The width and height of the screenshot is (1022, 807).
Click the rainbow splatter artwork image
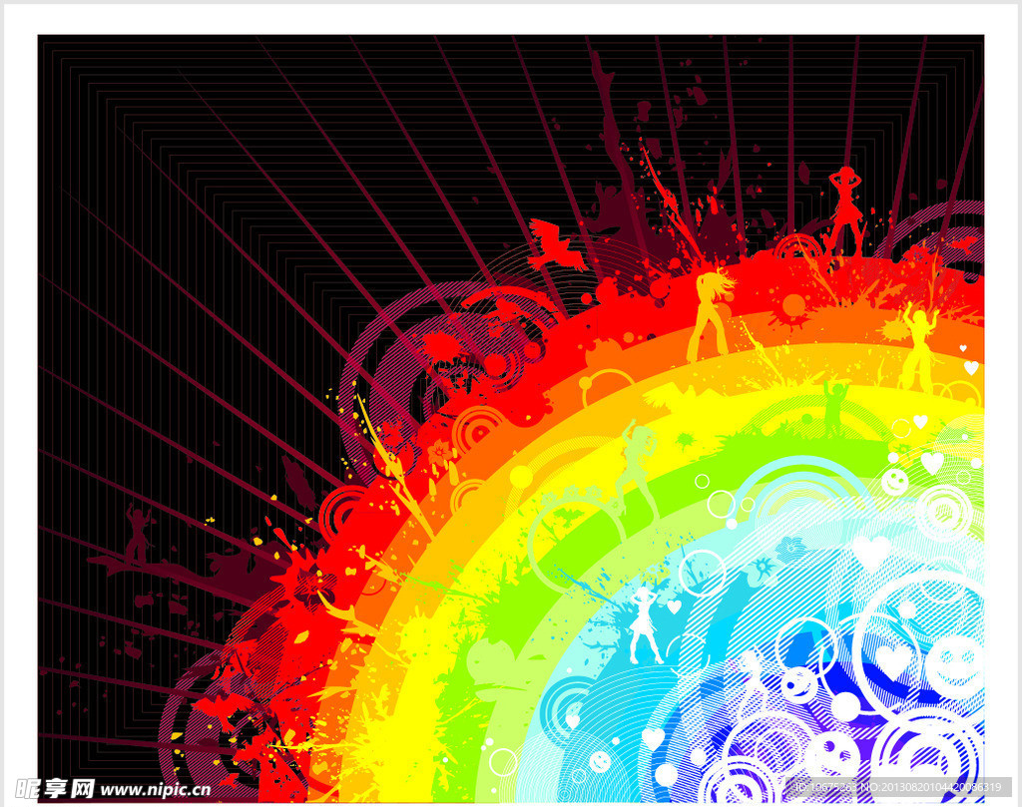pos(511,418)
